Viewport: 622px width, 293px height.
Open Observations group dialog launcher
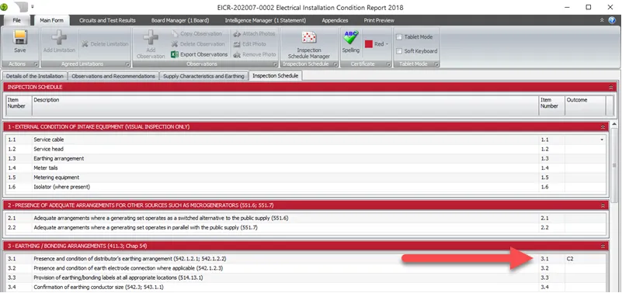pos(275,64)
